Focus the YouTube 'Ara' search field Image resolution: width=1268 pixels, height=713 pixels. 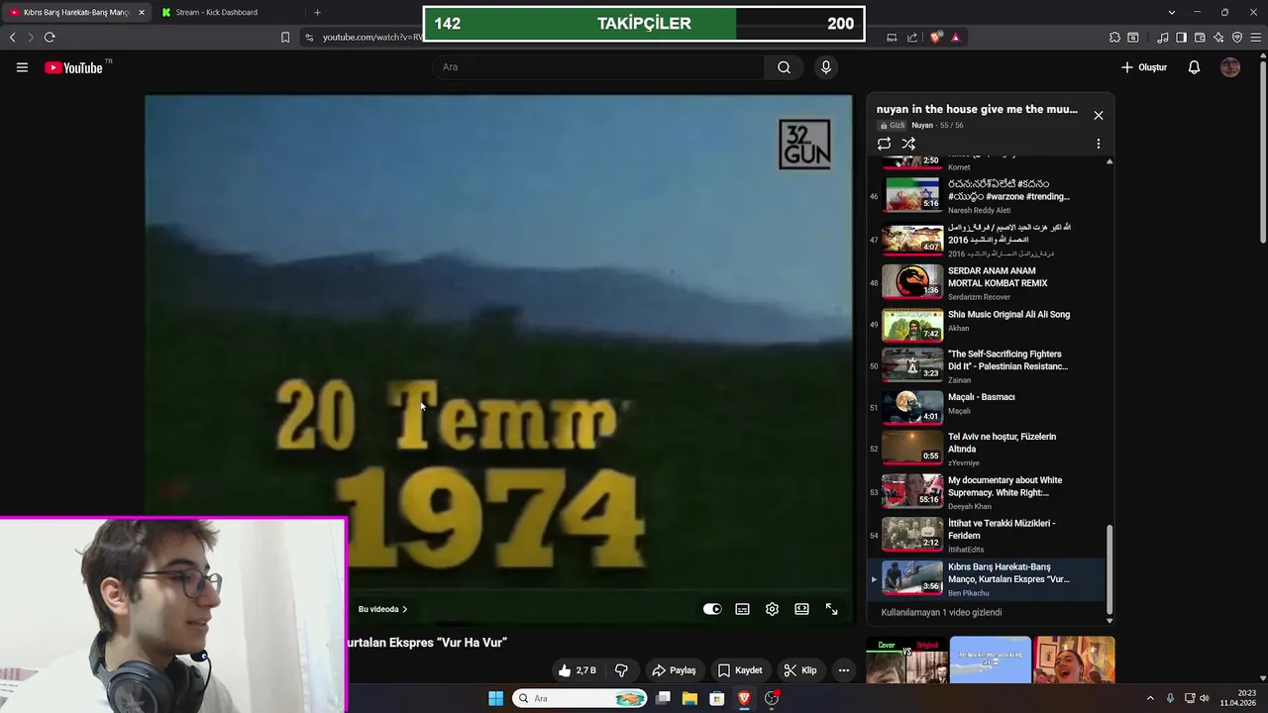597,67
